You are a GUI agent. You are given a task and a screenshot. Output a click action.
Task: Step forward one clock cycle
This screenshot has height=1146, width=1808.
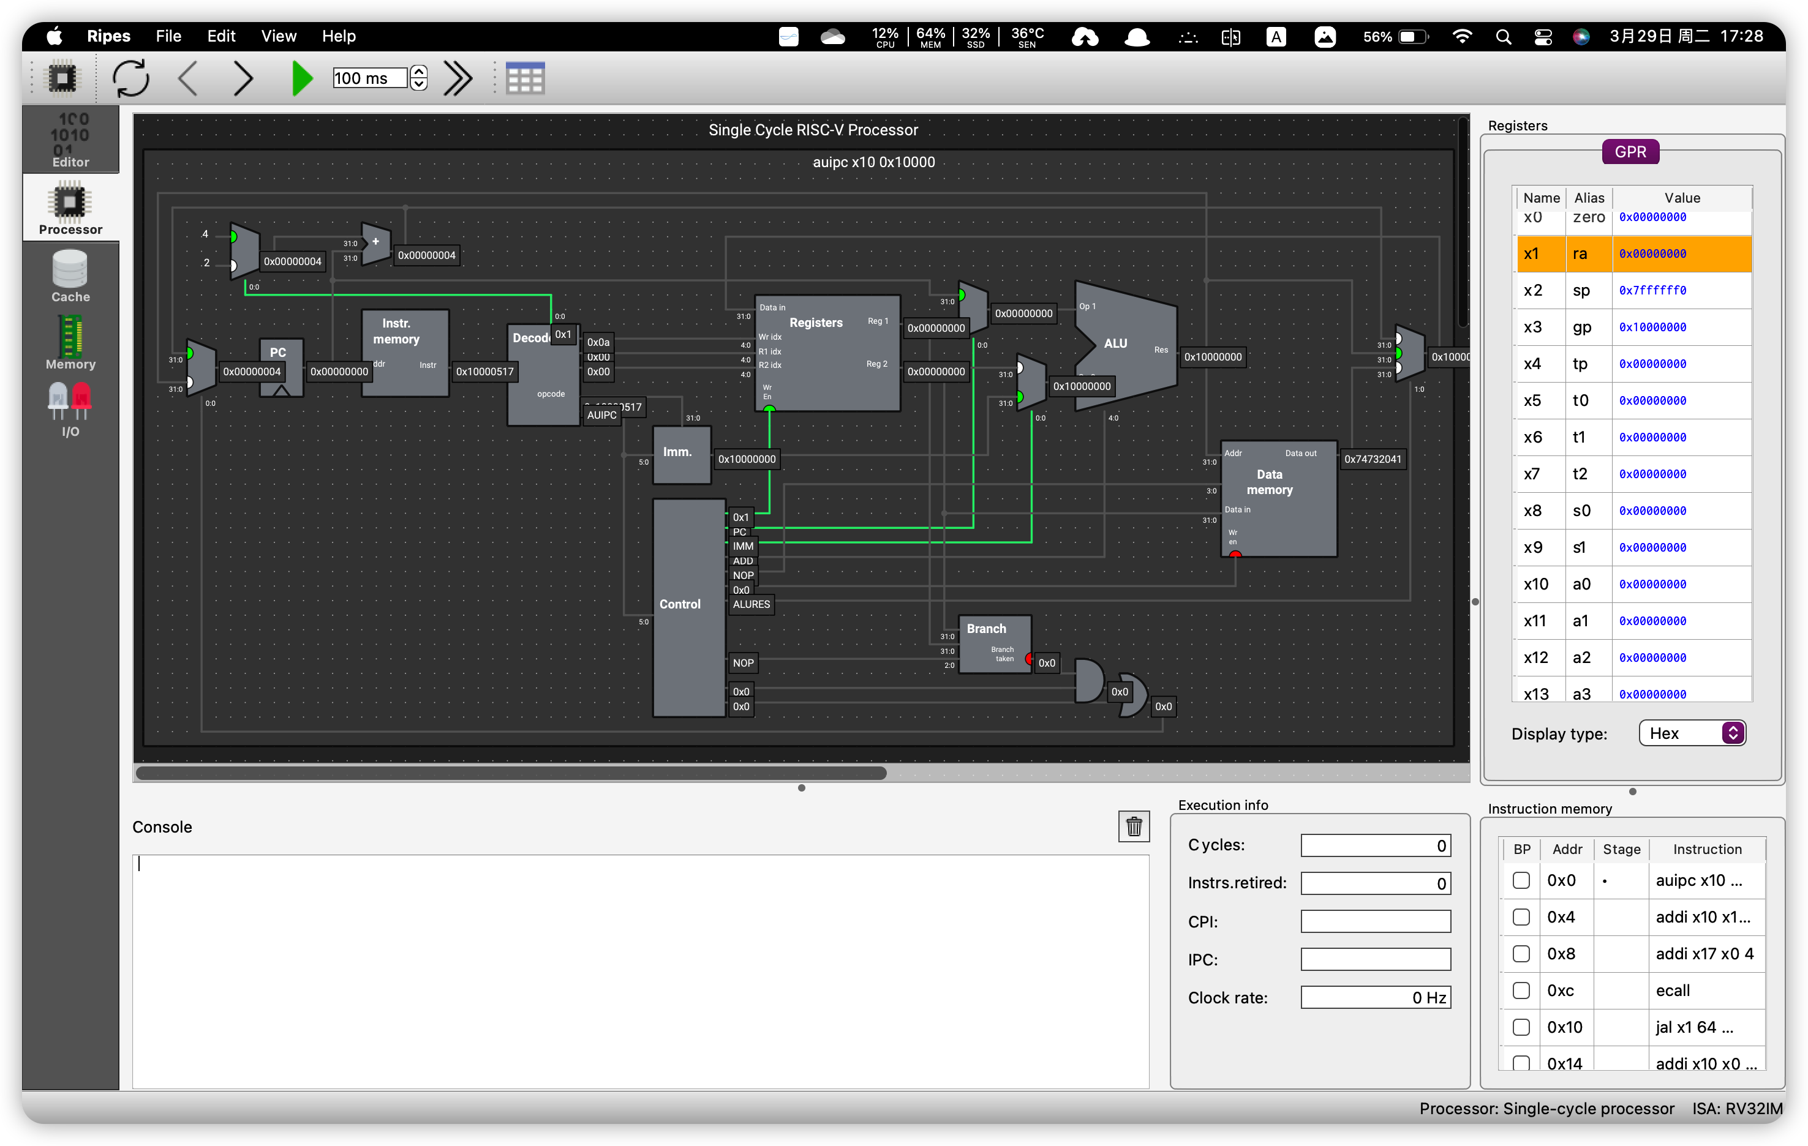[242, 78]
